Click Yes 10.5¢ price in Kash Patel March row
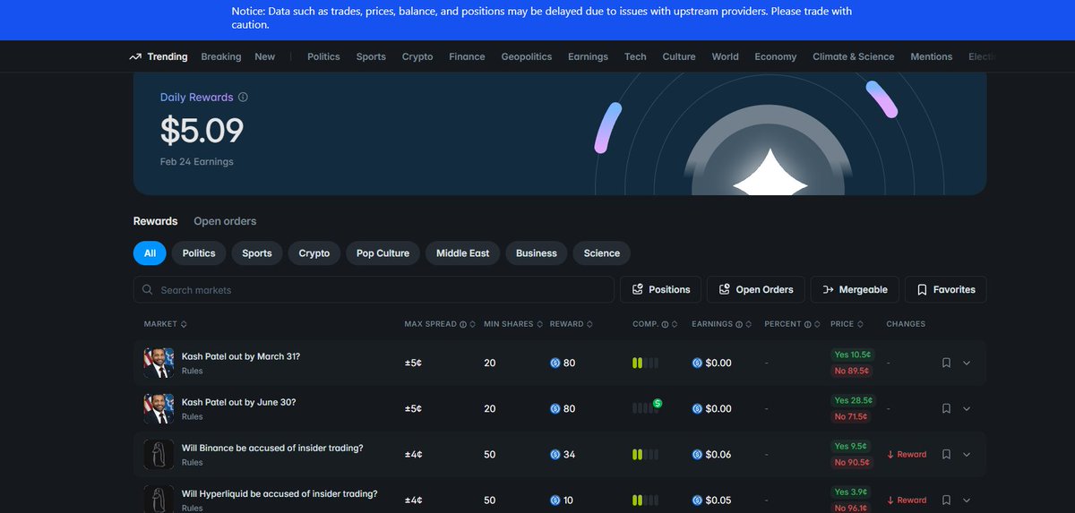 [853, 355]
